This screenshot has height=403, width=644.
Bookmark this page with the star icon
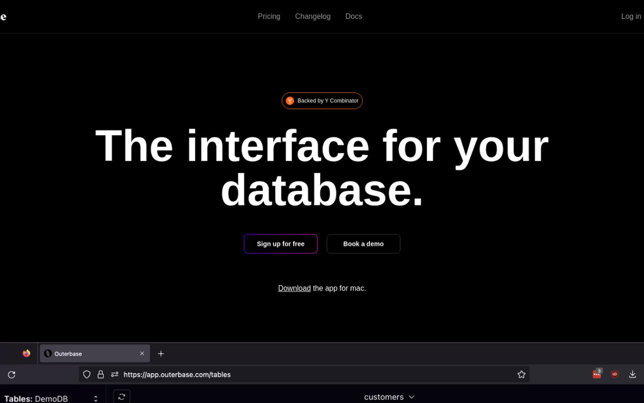521,375
